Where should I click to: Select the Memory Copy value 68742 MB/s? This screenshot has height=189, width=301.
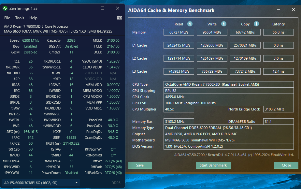point(245,32)
